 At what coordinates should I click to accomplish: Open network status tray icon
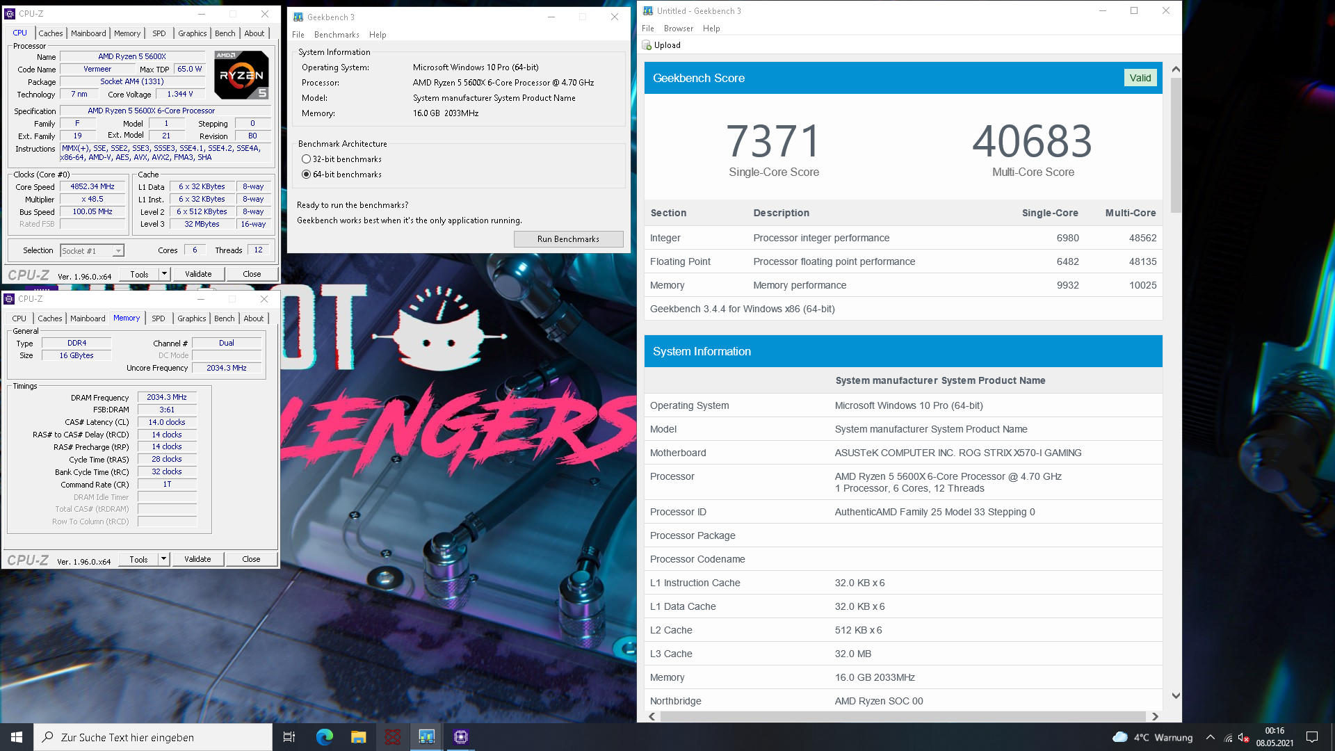(1228, 737)
